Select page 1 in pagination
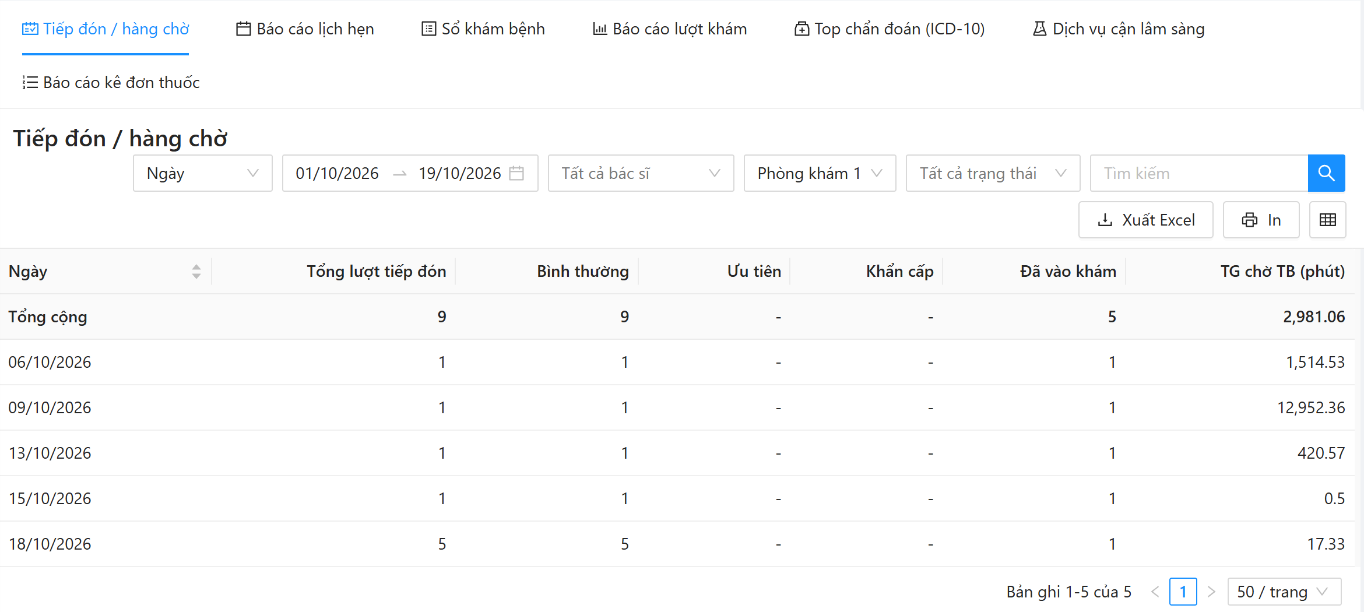The height and width of the screenshot is (612, 1364). [1183, 592]
